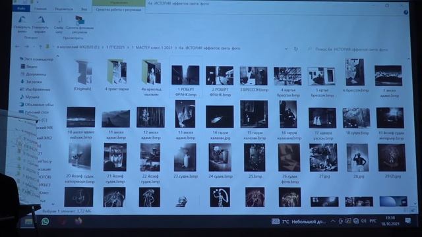The width and height of the screenshot is (422, 237).
Task: Open the address bar history dropdown
Action: click(x=286, y=49)
